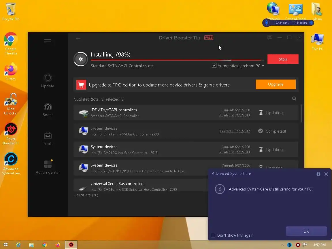
Task: Click the orange Upgrade button
Action: tap(276, 84)
